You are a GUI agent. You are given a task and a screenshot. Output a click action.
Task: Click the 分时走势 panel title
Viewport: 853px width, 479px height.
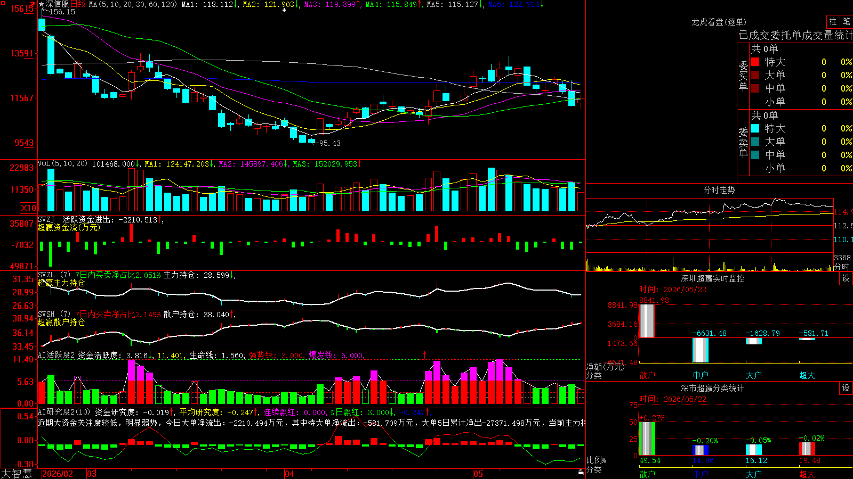pyautogui.click(x=719, y=190)
